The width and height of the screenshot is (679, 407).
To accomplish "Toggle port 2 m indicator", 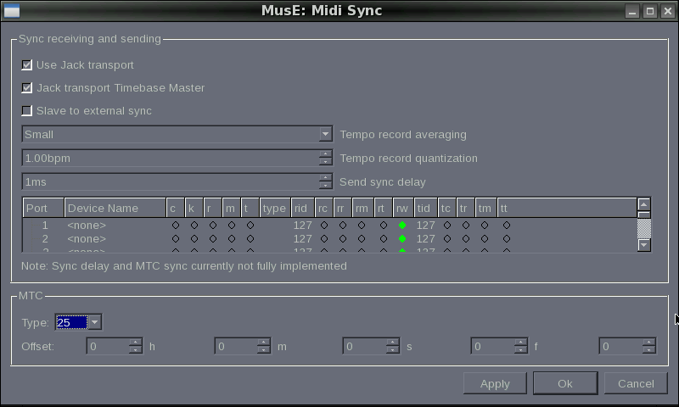I will coord(232,238).
